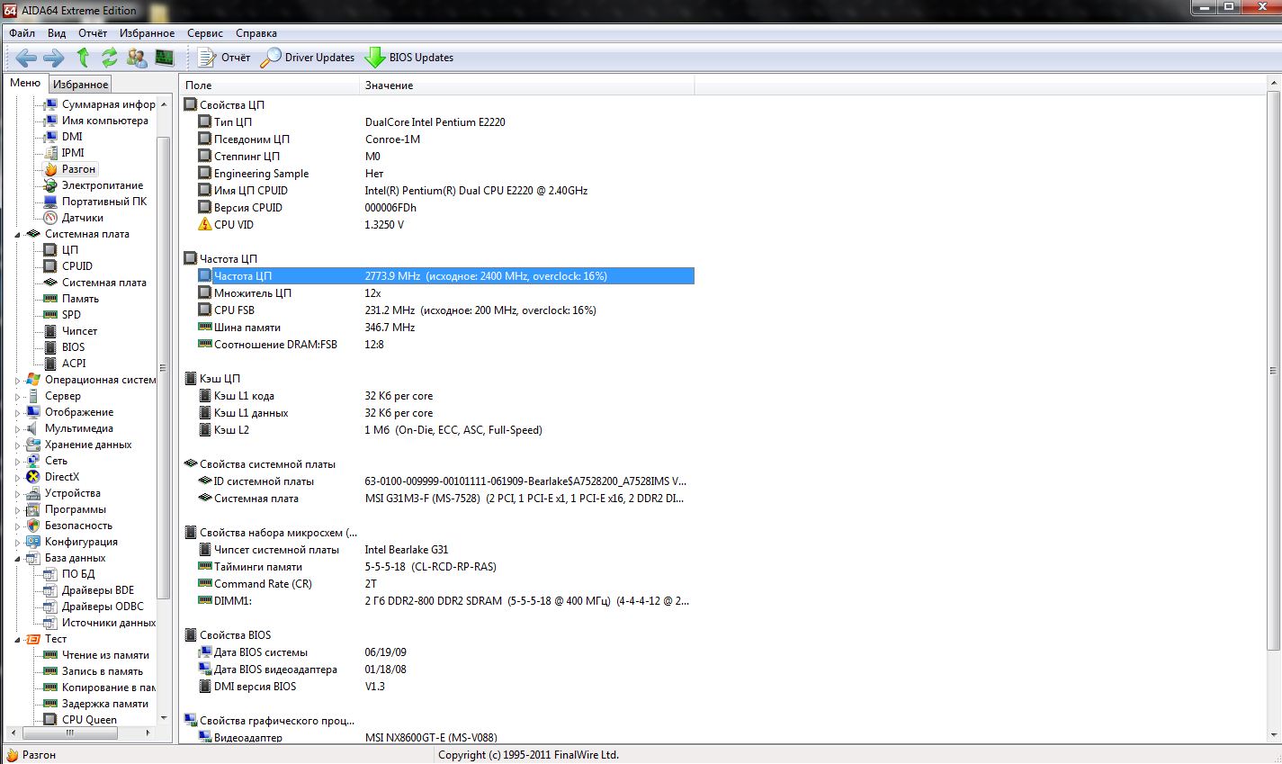
Task: Expand the Сеть group
Action: coord(18,462)
